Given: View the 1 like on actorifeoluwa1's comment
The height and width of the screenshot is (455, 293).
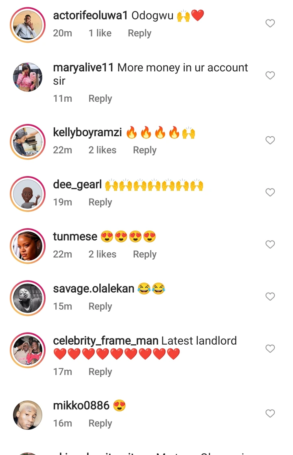Looking at the screenshot, I should click(100, 33).
